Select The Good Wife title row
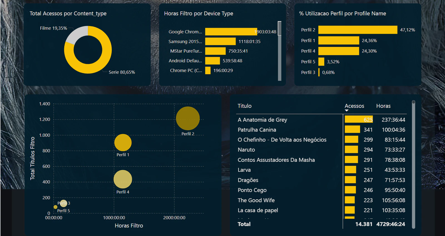The height and width of the screenshot is (236, 445). point(321,200)
